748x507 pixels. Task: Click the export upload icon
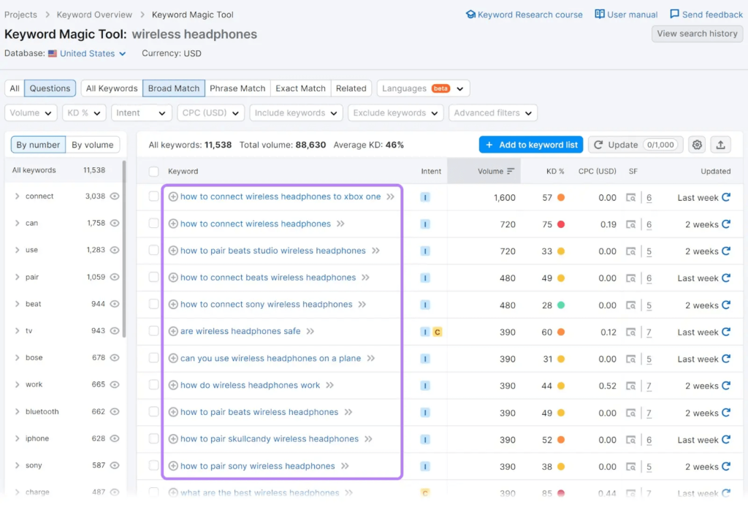(720, 145)
